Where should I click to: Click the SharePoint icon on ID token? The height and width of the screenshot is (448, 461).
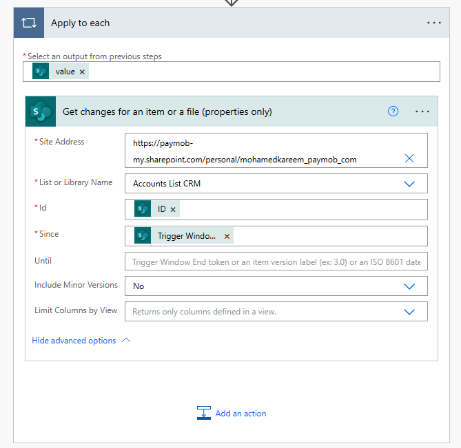[143, 209]
